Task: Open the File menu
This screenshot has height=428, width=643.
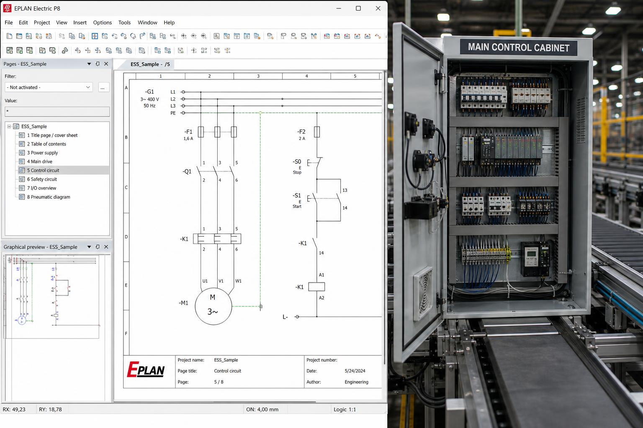Action: point(9,23)
